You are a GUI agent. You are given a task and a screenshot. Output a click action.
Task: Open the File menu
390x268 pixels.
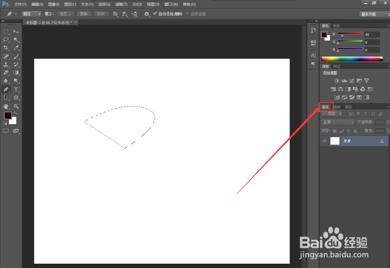pos(20,4)
